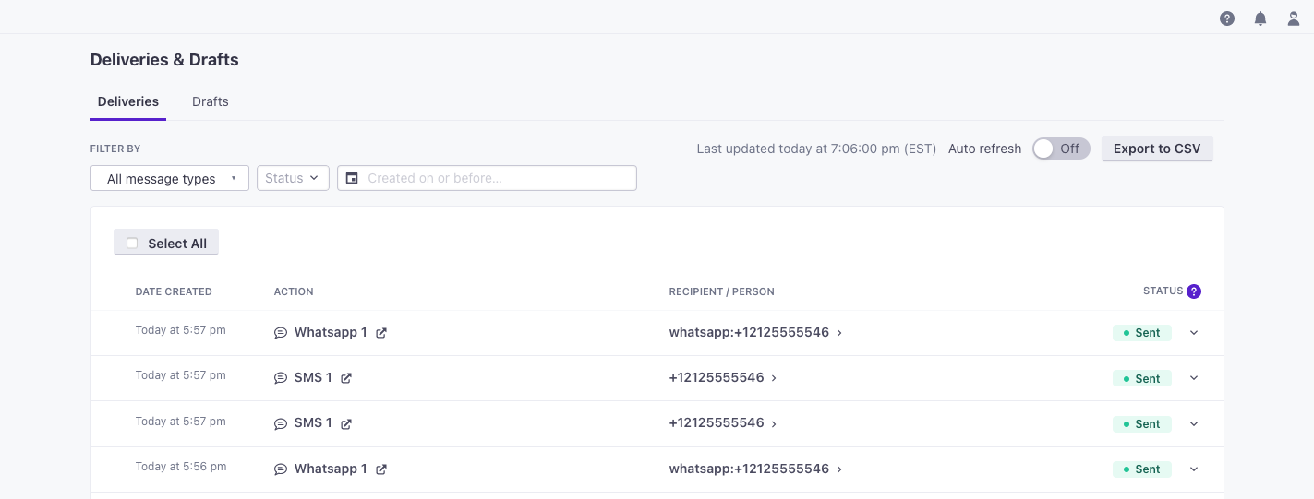Open the Status filter dropdown
The width and height of the screenshot is (1314, 499).
point(293,178)
